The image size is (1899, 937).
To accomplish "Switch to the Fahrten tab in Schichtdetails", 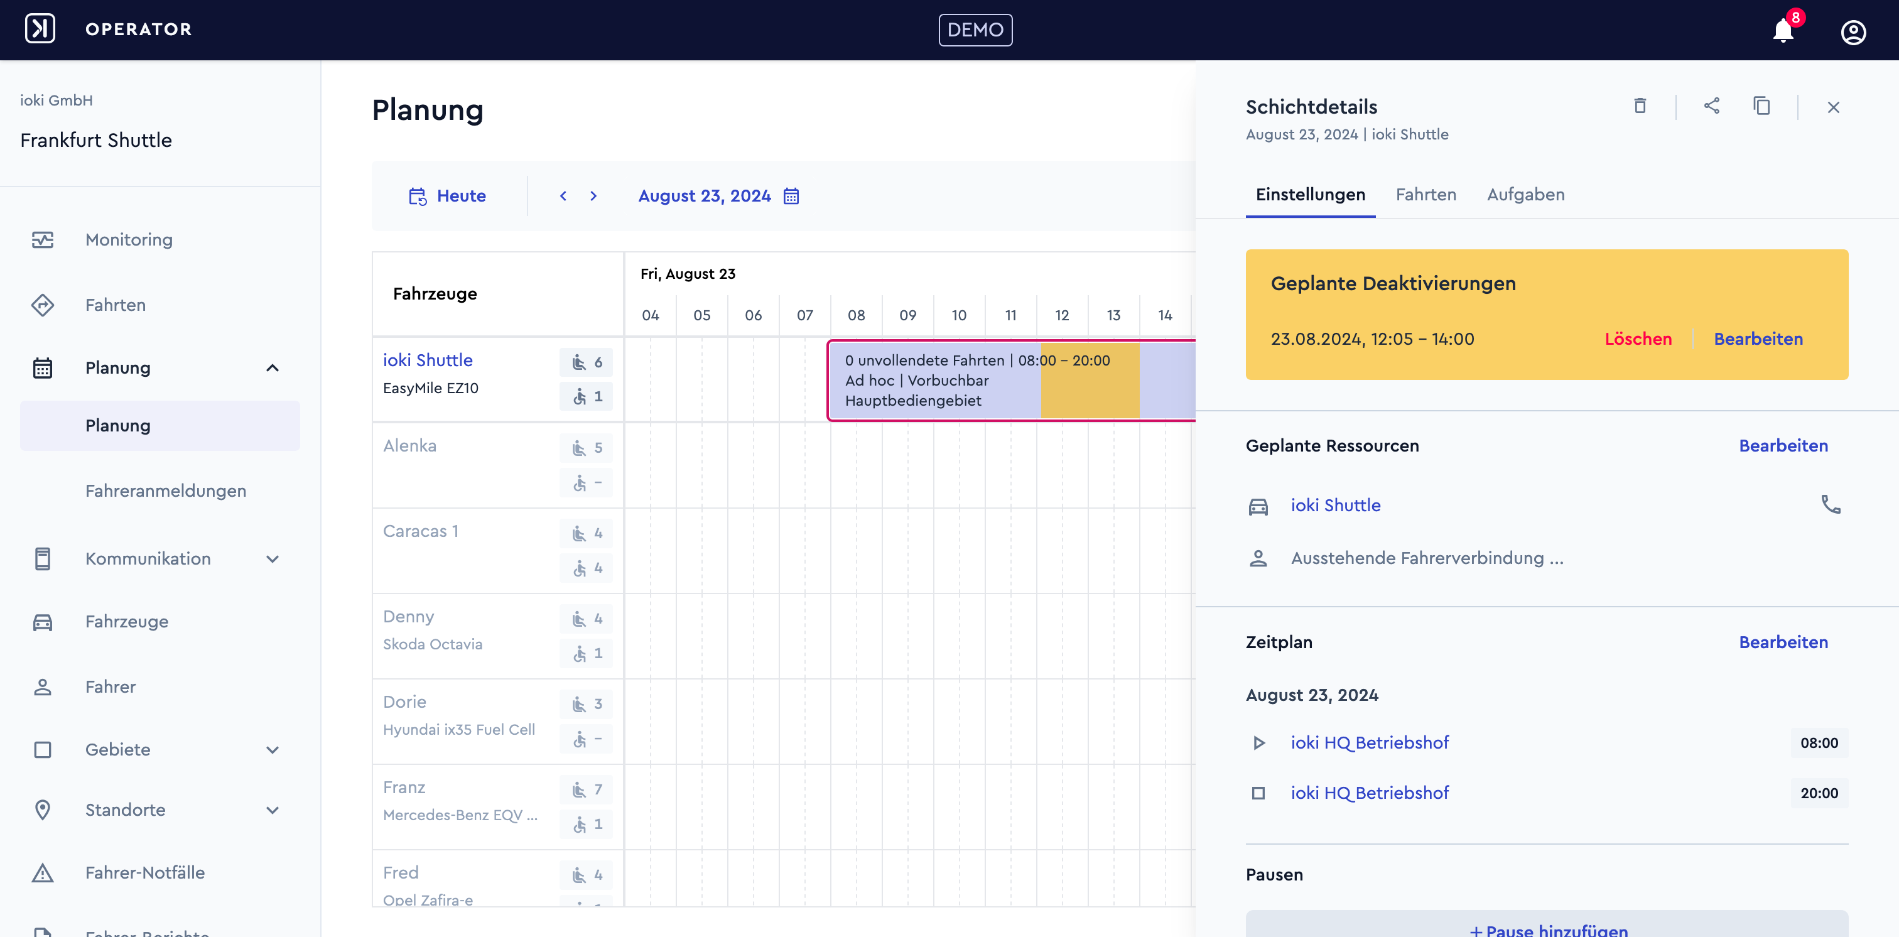I will (x=1426, y=195).
